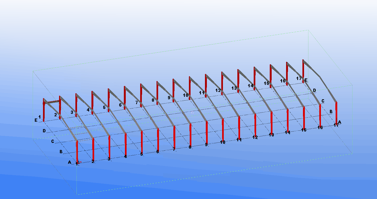Click grid label 15 on the line-A side
Image resolution: width=377 pixels, height=199 pixels.
[x=304, y=130]
